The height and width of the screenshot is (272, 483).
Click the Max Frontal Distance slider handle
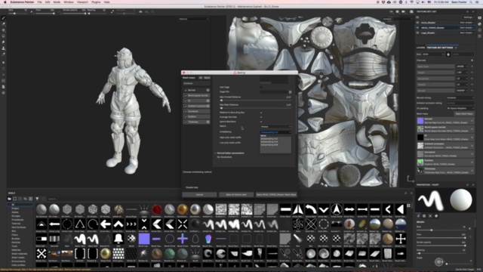click(x=221, y=100)
